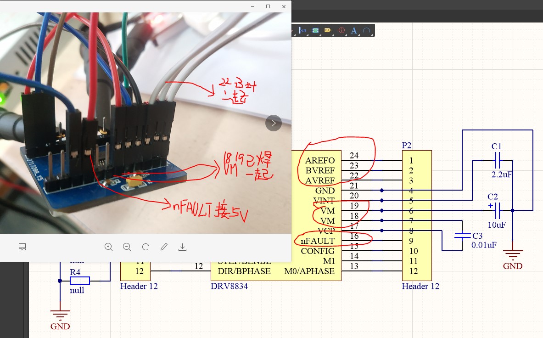Click the circuit board photo in the viewer

pos(146,123)
